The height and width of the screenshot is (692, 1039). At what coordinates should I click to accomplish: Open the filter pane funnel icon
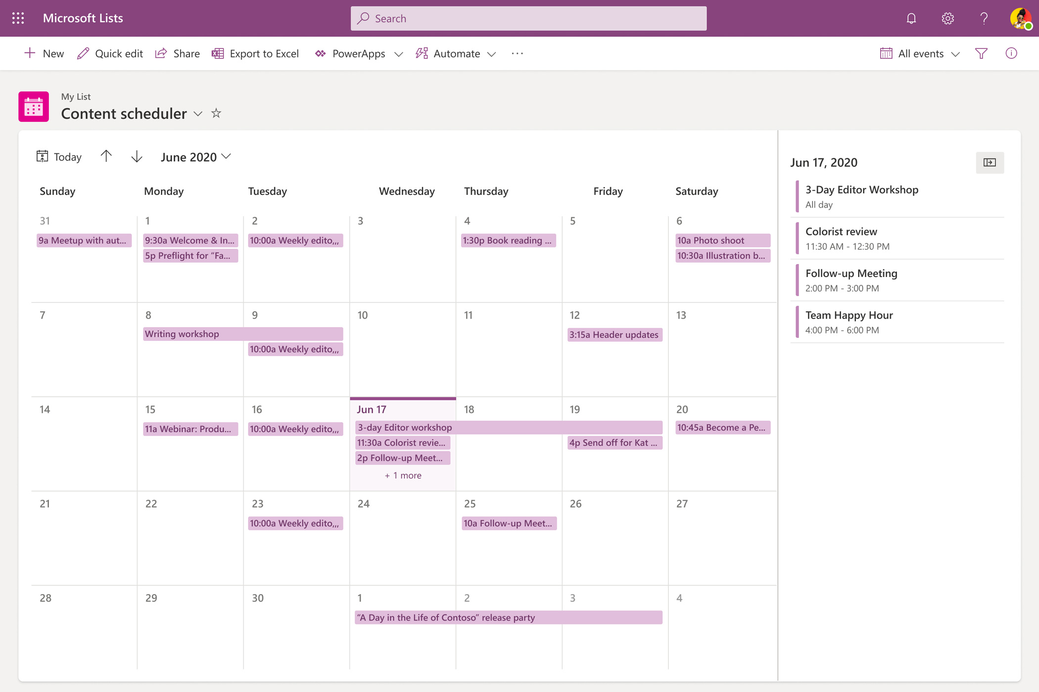(x=981, y=53)
